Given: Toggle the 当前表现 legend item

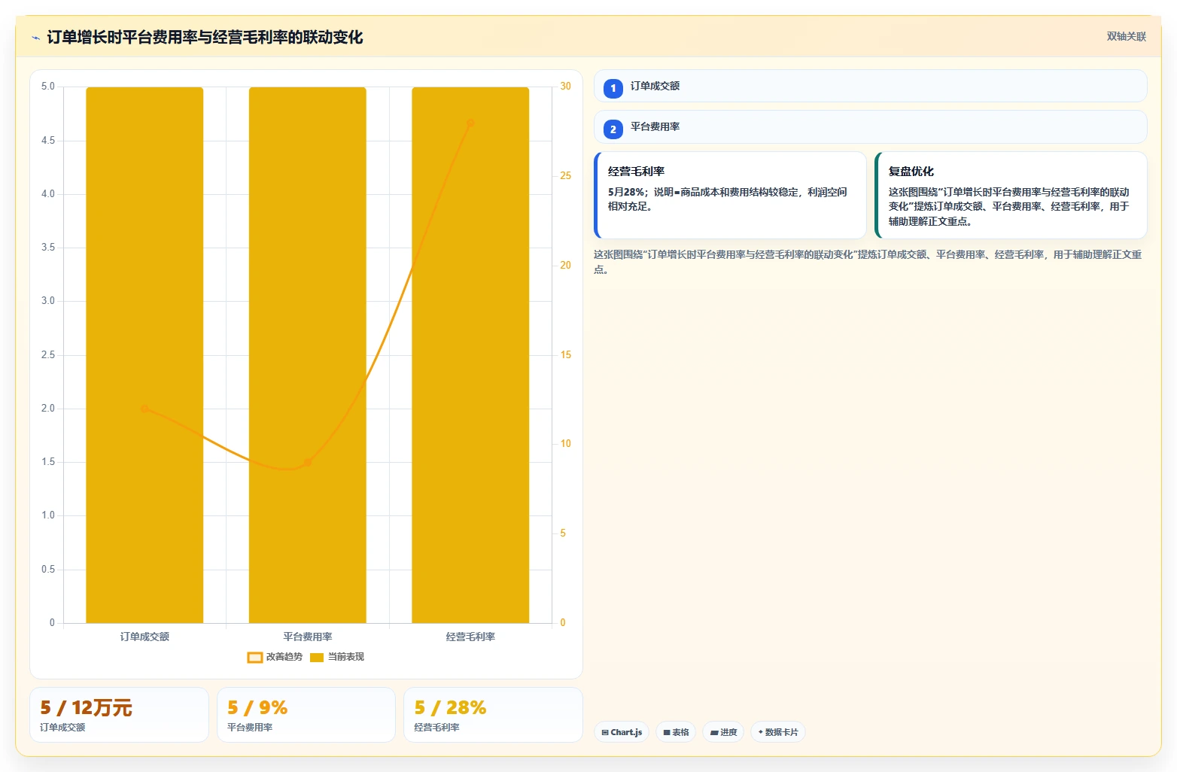Looking at the screenshot, I should 337,657.
